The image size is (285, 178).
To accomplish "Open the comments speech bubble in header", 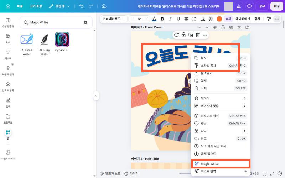I will tap(249, 6).
